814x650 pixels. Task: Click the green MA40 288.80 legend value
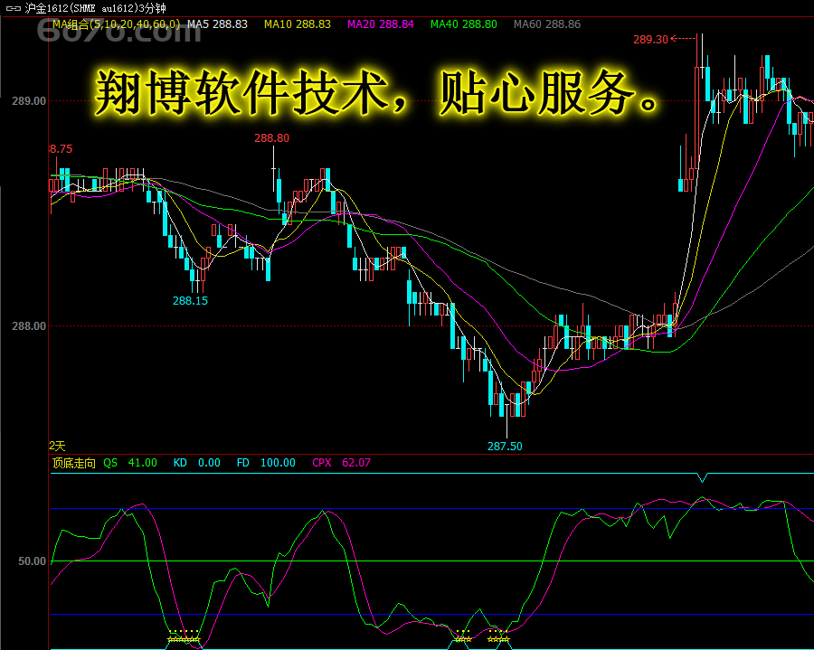pyautogui.click(x=464, y=24)
